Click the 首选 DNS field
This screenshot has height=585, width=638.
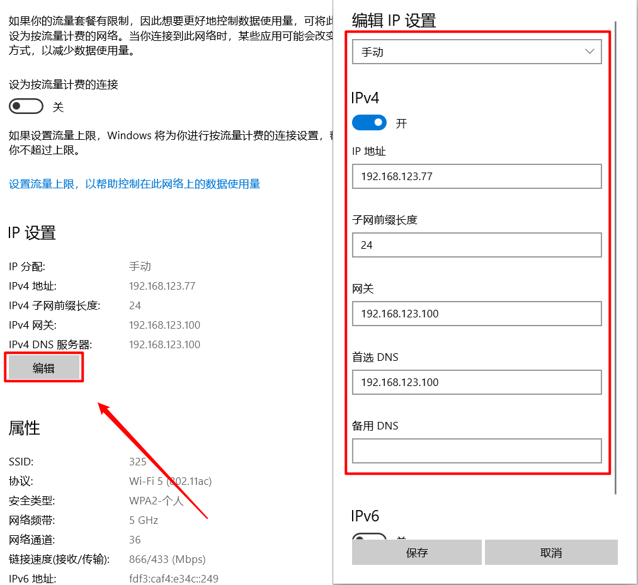pyautogui.click(x=476, y=382)
